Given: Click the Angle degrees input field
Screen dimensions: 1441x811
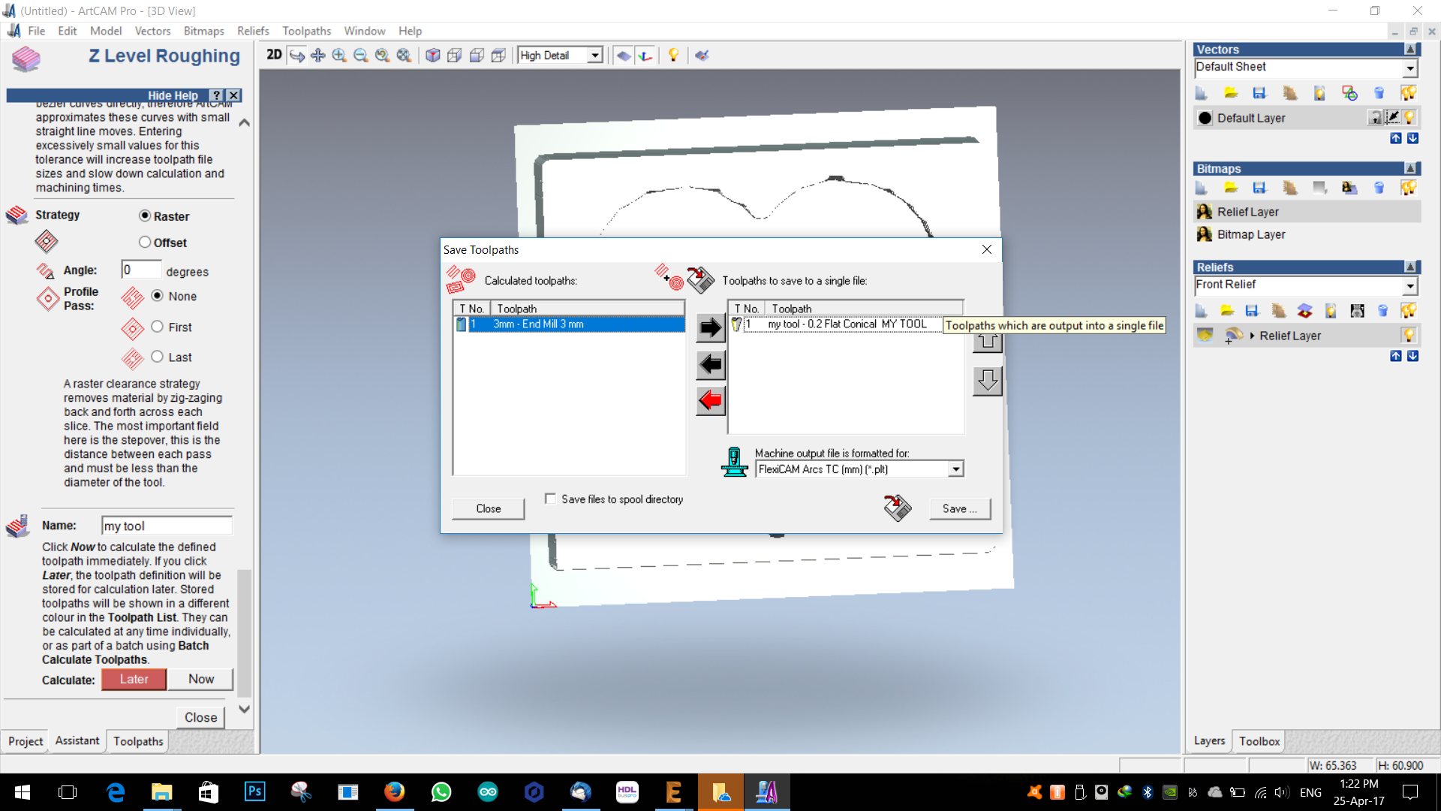Looking at the screenshot, I should pyautogui.click(x=141, y=270).
